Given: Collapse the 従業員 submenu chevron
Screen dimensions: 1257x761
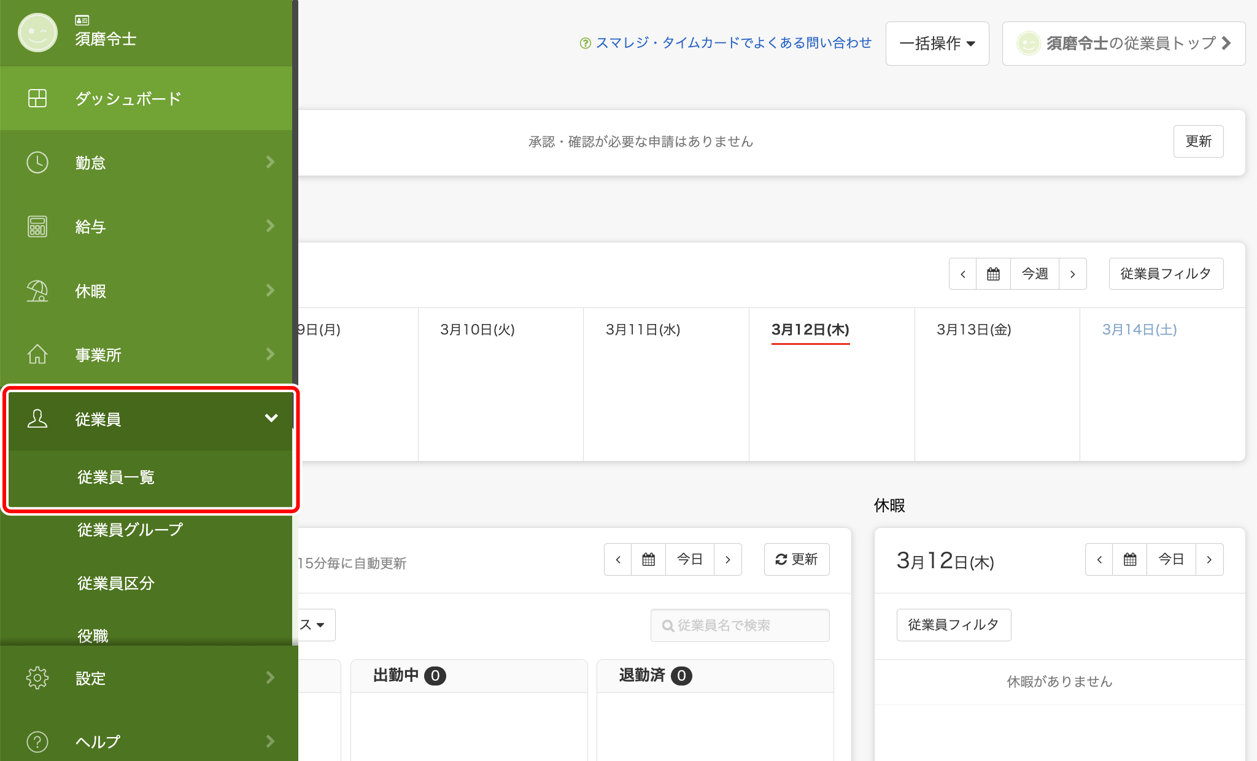Looking at the screenshot, I should 271,419.
